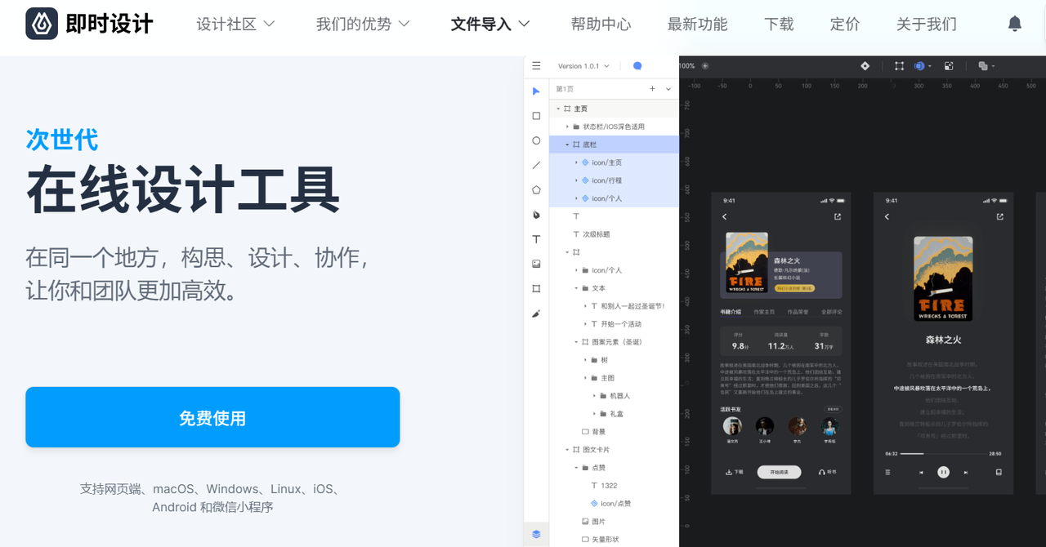1046x547 pixels.
Task: Click 下载 in the phone mockup
Action: pos(735,472)
